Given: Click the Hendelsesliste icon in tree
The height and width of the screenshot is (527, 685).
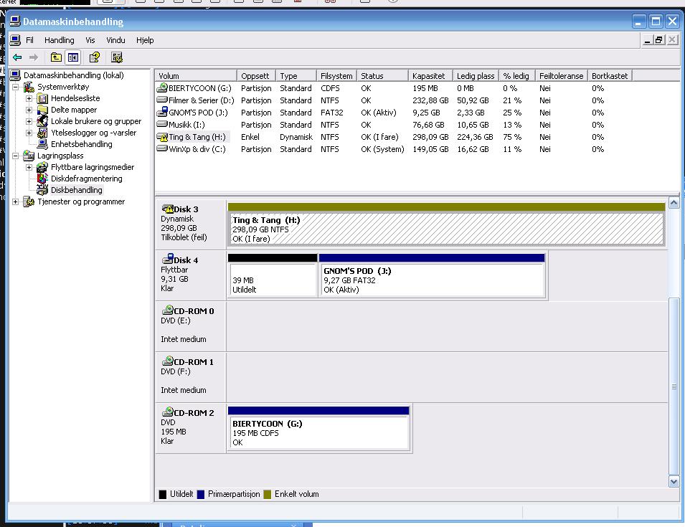Looking at the screenshot, I should (42, 99).
